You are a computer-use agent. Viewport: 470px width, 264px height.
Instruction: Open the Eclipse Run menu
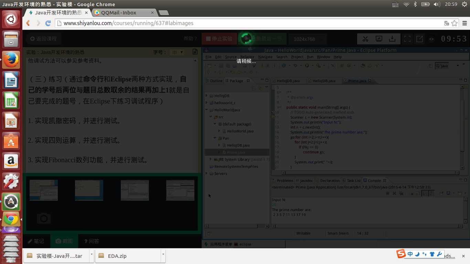(x=310, y=57)
